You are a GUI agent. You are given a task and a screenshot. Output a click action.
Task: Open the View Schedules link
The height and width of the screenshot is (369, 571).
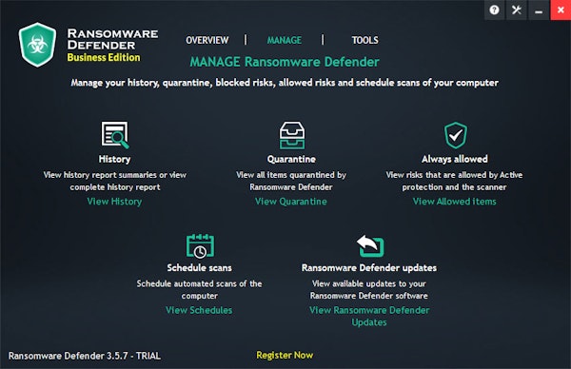coord(199,310)
